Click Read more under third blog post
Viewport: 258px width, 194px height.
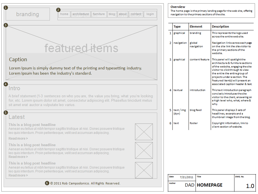coord(18,175)
